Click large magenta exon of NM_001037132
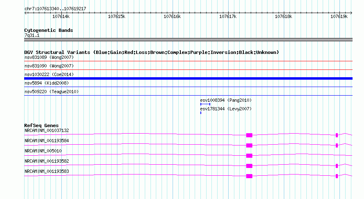Viewport: 364px width, 199px height. pos(249,135)
